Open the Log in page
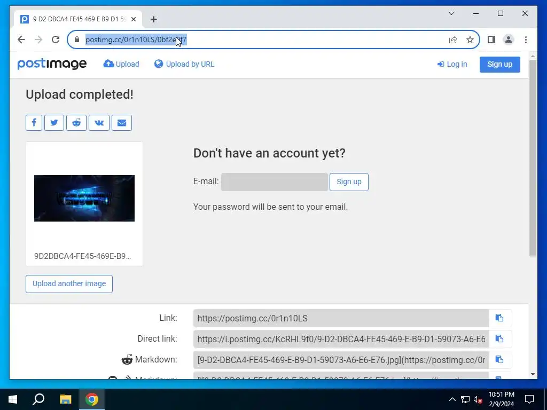This screenshot has width=547, height=410. 452,64
